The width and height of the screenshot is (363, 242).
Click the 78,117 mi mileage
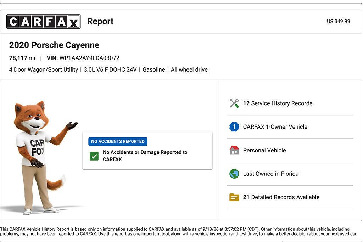22,58
